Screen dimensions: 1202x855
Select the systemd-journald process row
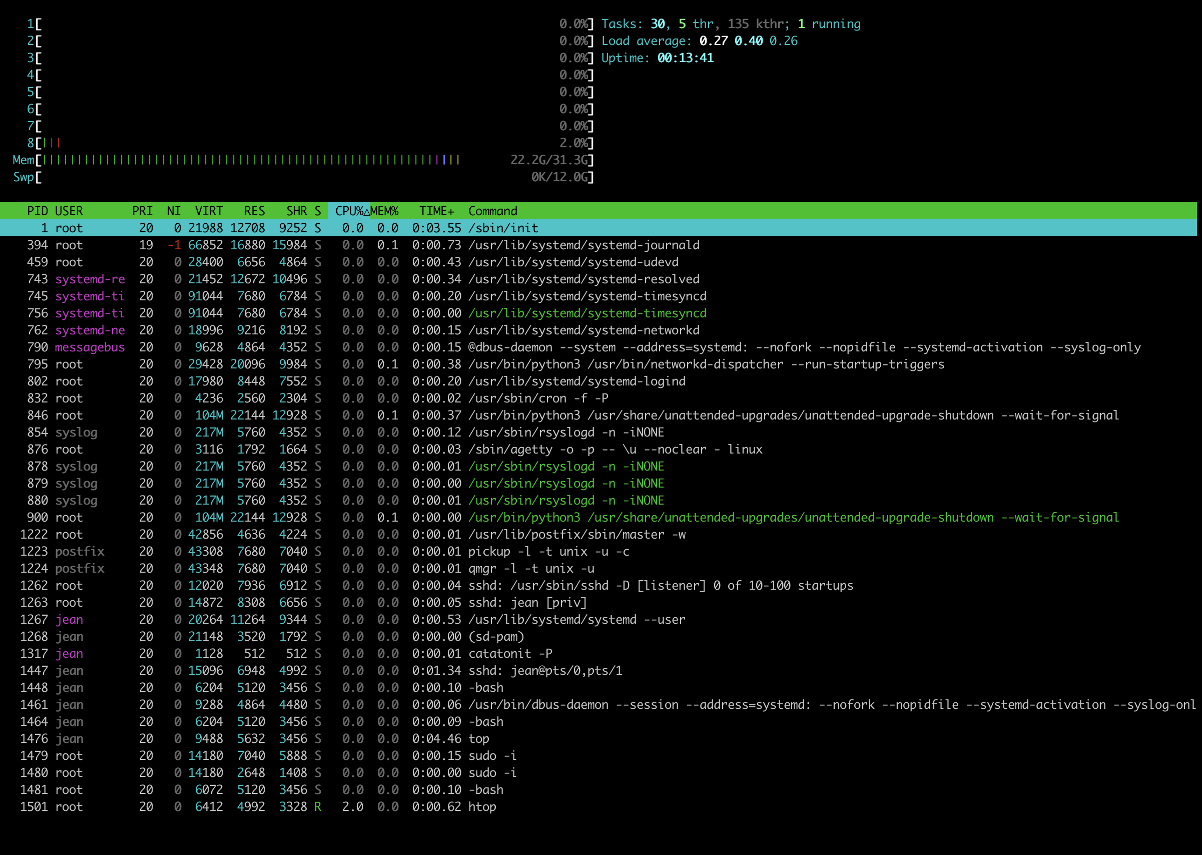pyautogui.click(x=598, y=245)
